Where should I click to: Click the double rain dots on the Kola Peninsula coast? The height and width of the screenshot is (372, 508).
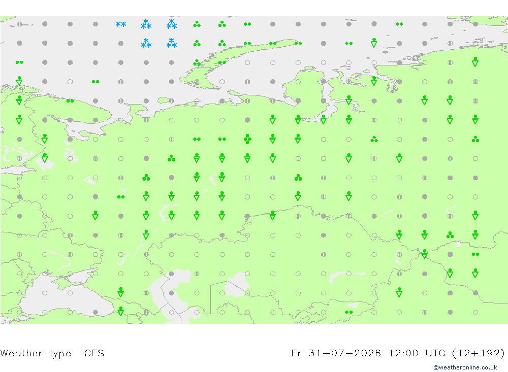pyautogui.click(x=70, y=101)
